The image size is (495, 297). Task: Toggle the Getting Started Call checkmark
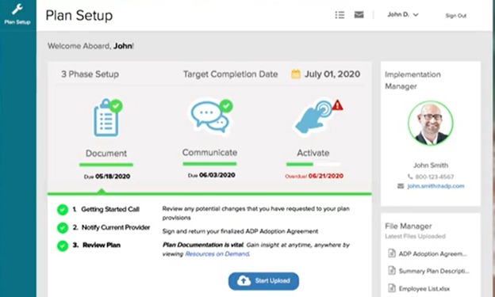(63, 209)
